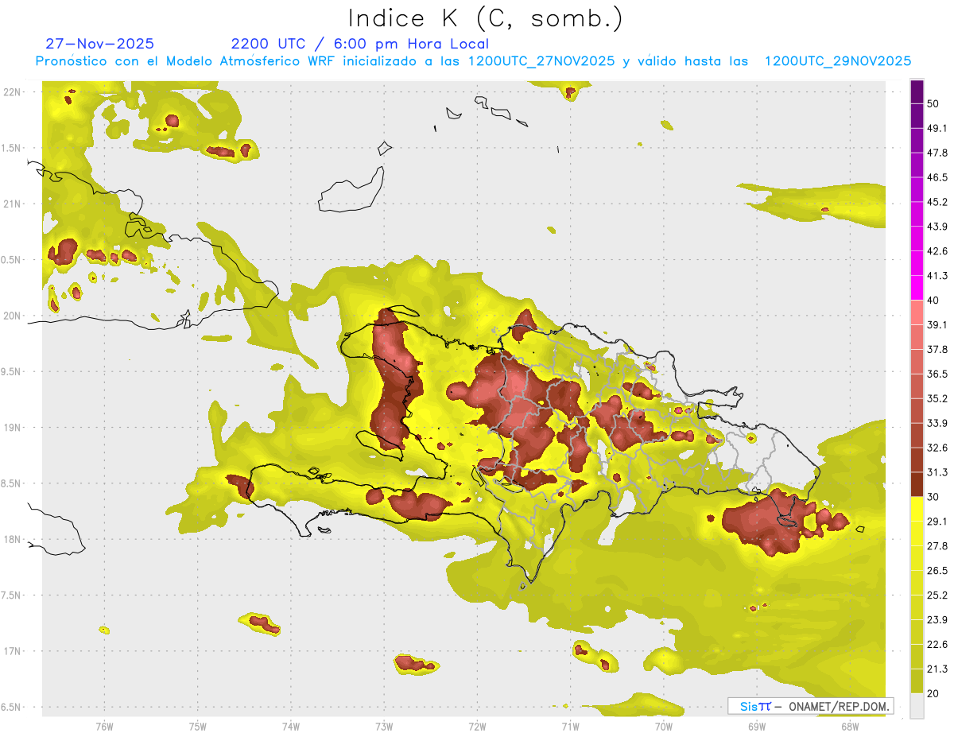Click the map title "Indice K (C, somb.)"
This screenshot has height=737, width=954.
pyautogui.click(x=486, y=18)
